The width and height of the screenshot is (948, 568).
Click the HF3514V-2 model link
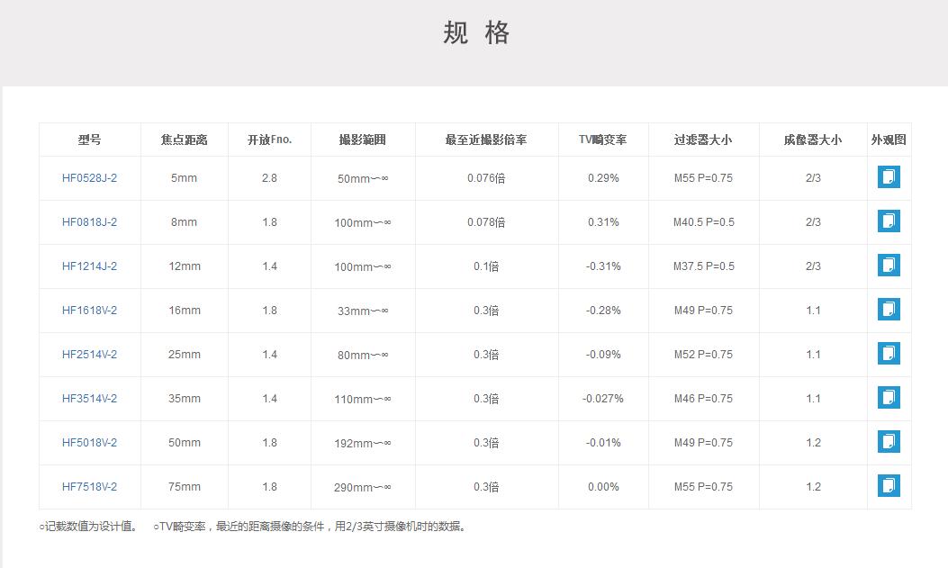89,399
